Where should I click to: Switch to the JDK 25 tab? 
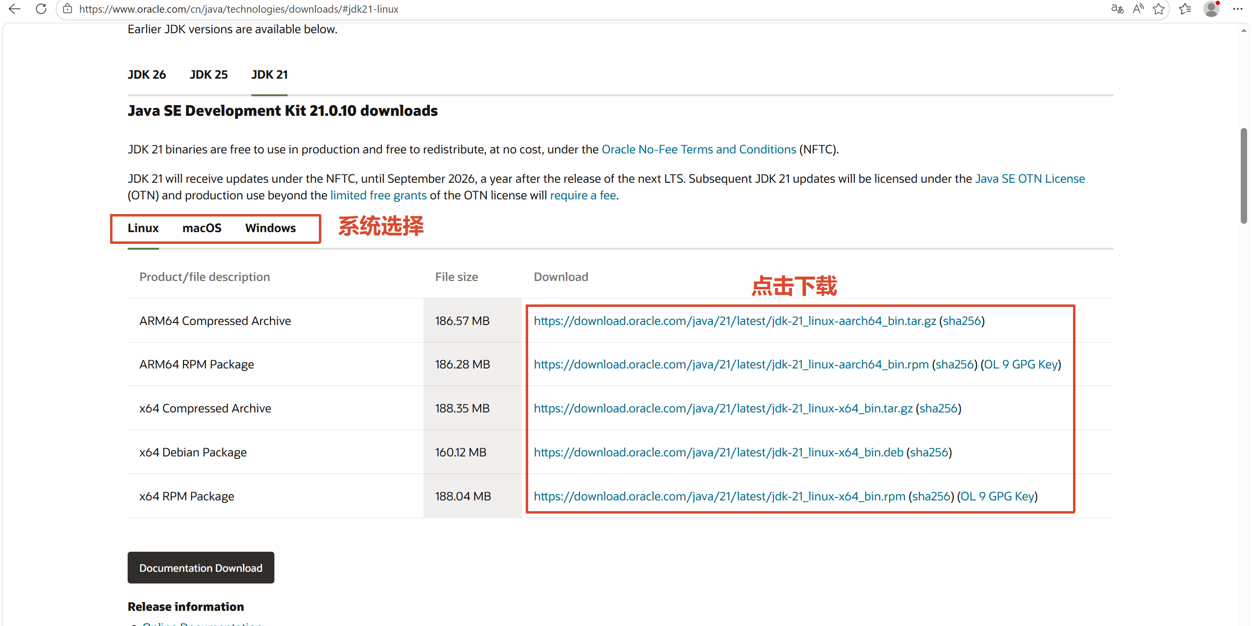click(x=209, y=75)
